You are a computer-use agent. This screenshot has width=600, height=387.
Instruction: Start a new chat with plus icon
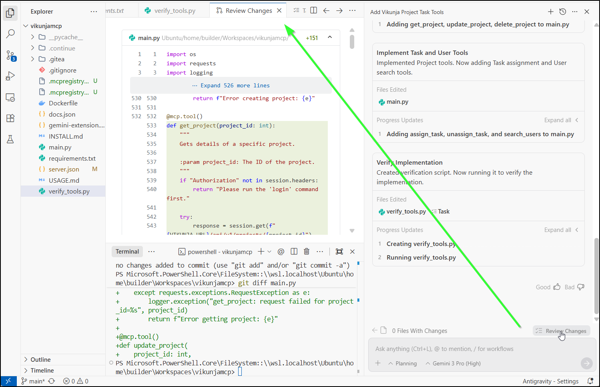click(x=551, y=12)
